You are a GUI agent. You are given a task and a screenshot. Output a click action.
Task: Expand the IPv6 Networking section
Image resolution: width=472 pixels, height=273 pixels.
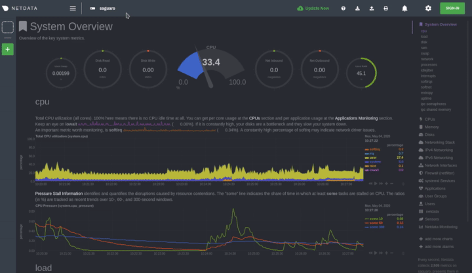[x=436, y=157]
